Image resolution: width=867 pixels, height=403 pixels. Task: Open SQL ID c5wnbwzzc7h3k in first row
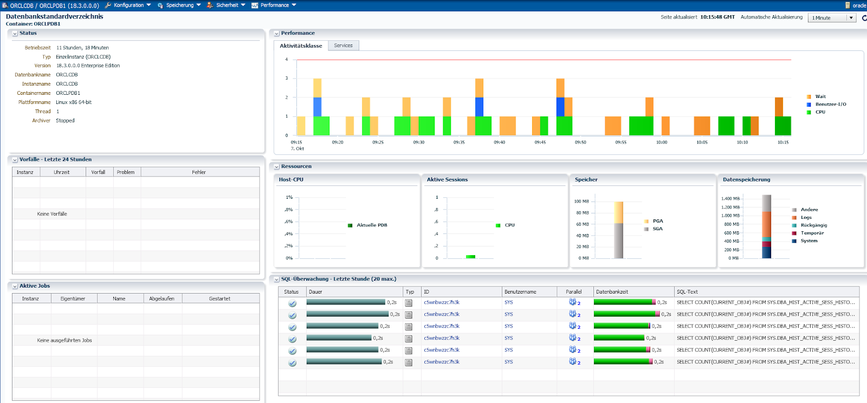442,303
